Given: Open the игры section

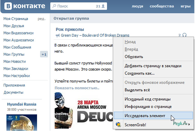Looking at the screenshot, I should coord(186,6).
